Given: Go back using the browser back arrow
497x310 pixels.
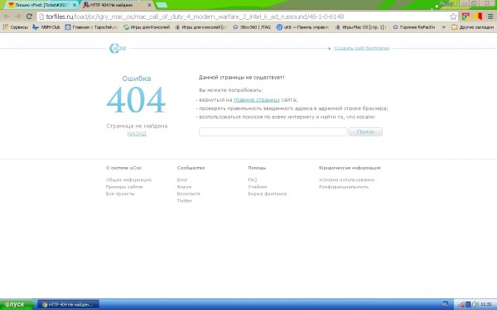Looking at the screenshot, I should (x=7, y=17).
